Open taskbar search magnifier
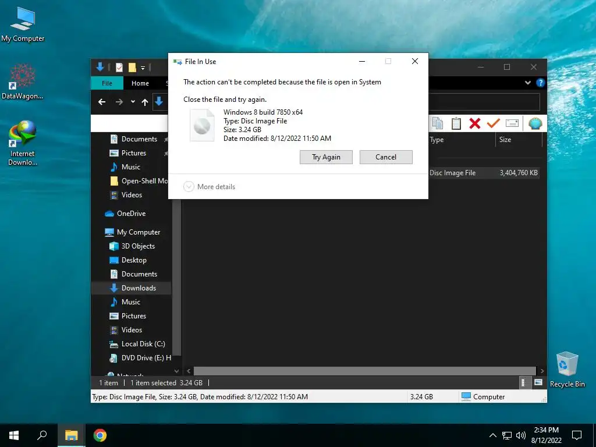The height and width of the screenshot is (447, 596). tap(42, 435)
